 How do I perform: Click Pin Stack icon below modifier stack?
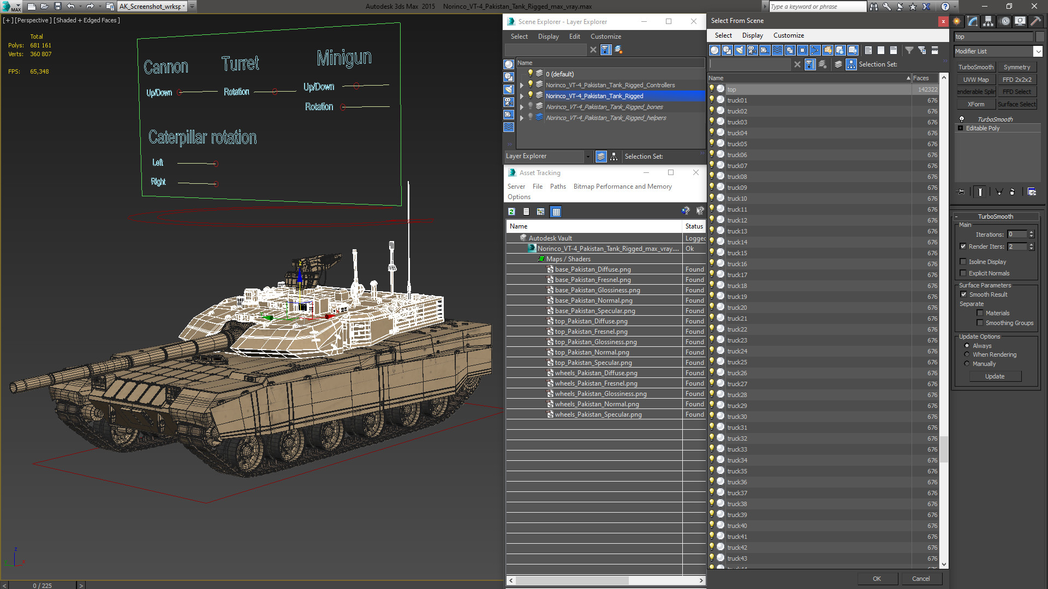(961, 192)
